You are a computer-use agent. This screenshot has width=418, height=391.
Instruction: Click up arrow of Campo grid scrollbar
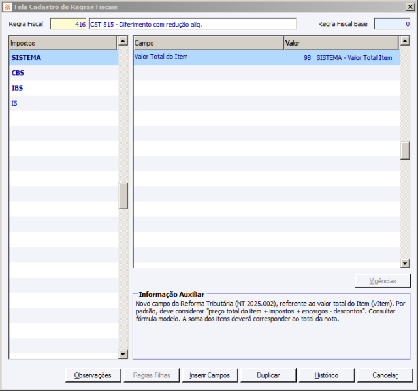[405, 41]
